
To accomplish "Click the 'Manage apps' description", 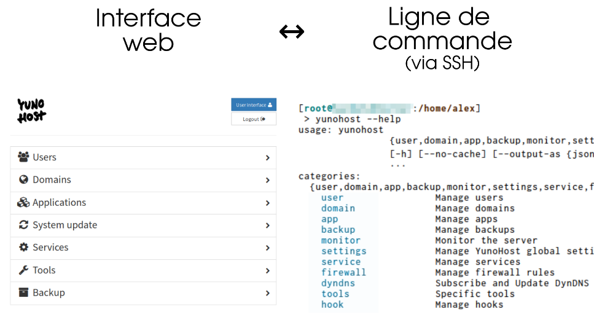I will [466, 219].
